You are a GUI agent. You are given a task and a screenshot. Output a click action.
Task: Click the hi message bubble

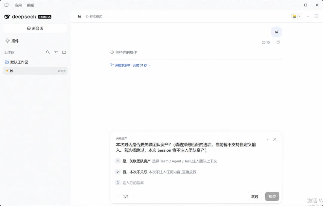(276, 32)
